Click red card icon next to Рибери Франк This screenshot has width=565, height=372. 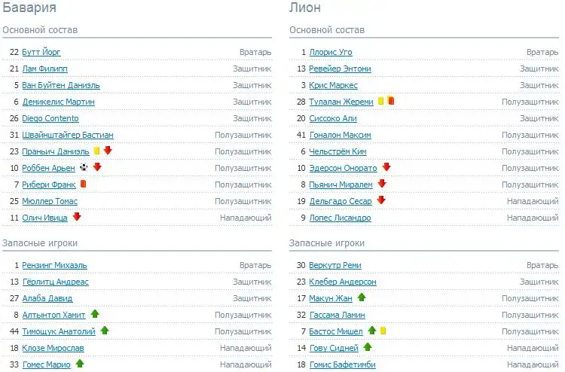[x=82, y=184]
